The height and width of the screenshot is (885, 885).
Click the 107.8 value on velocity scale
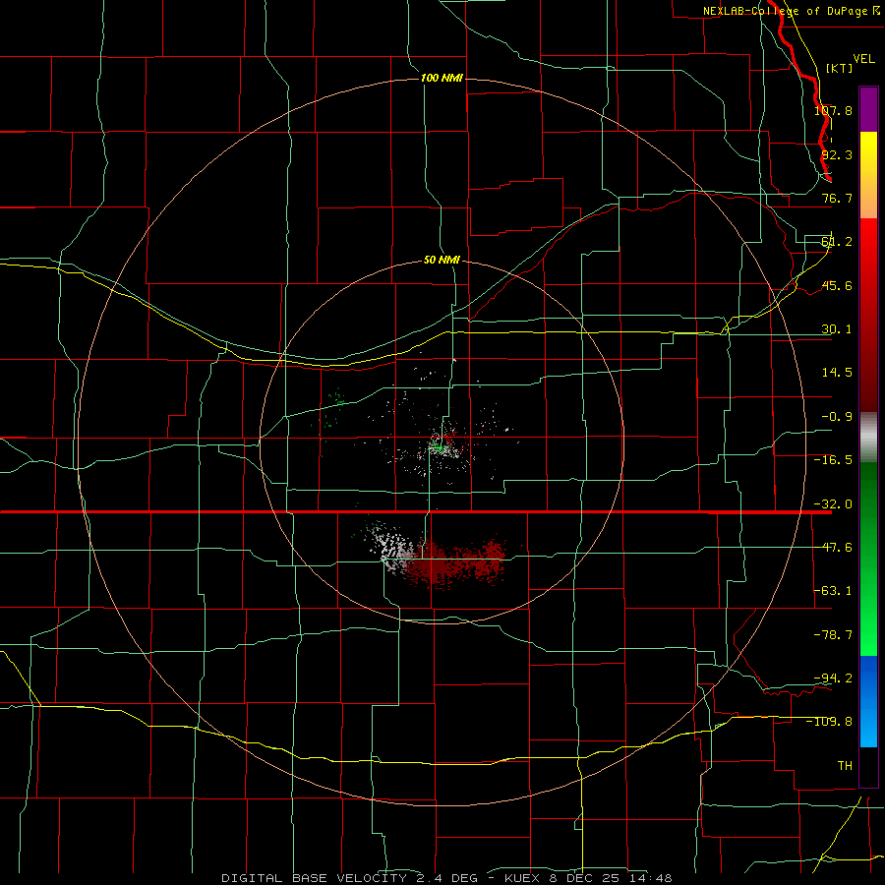point(833,110)
